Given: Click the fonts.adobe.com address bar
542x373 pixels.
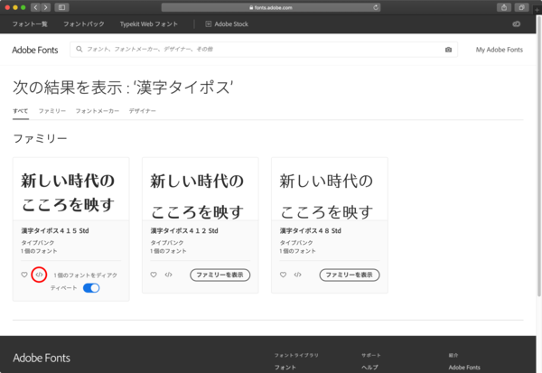Looking at the screenshot, I should click(271, 7).
